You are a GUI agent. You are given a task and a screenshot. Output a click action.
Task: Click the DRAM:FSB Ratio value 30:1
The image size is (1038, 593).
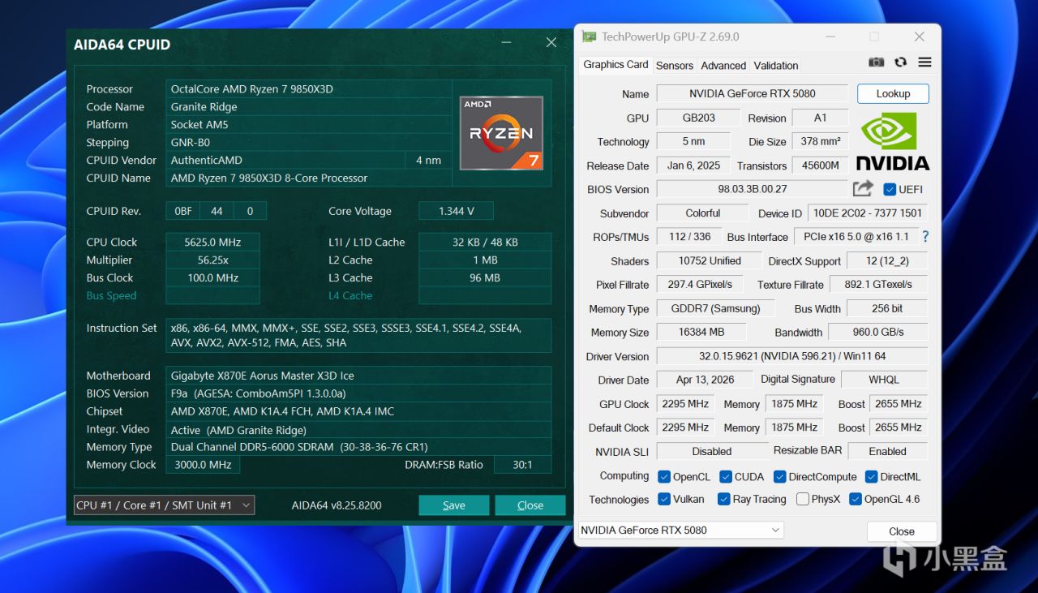[x=523, y=465]
